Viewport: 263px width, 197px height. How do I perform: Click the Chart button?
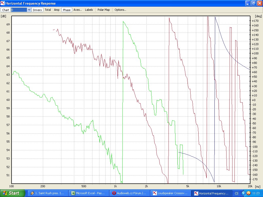click(6, 10)
